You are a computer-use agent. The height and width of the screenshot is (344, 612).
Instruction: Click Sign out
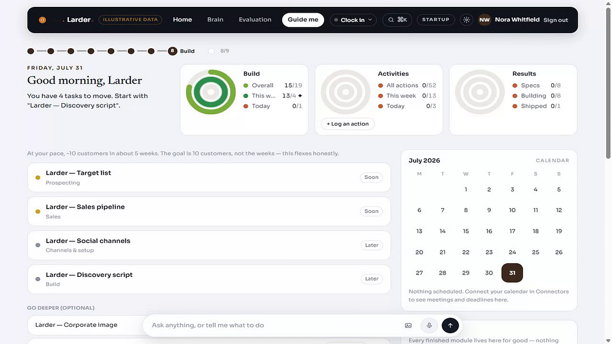point(555,20)
